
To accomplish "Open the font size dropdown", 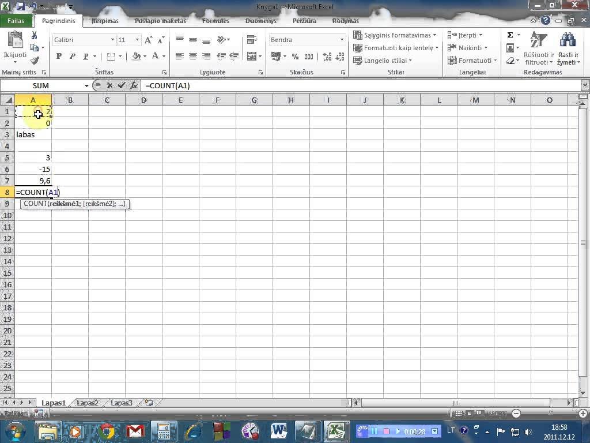I will pos(137,40).
